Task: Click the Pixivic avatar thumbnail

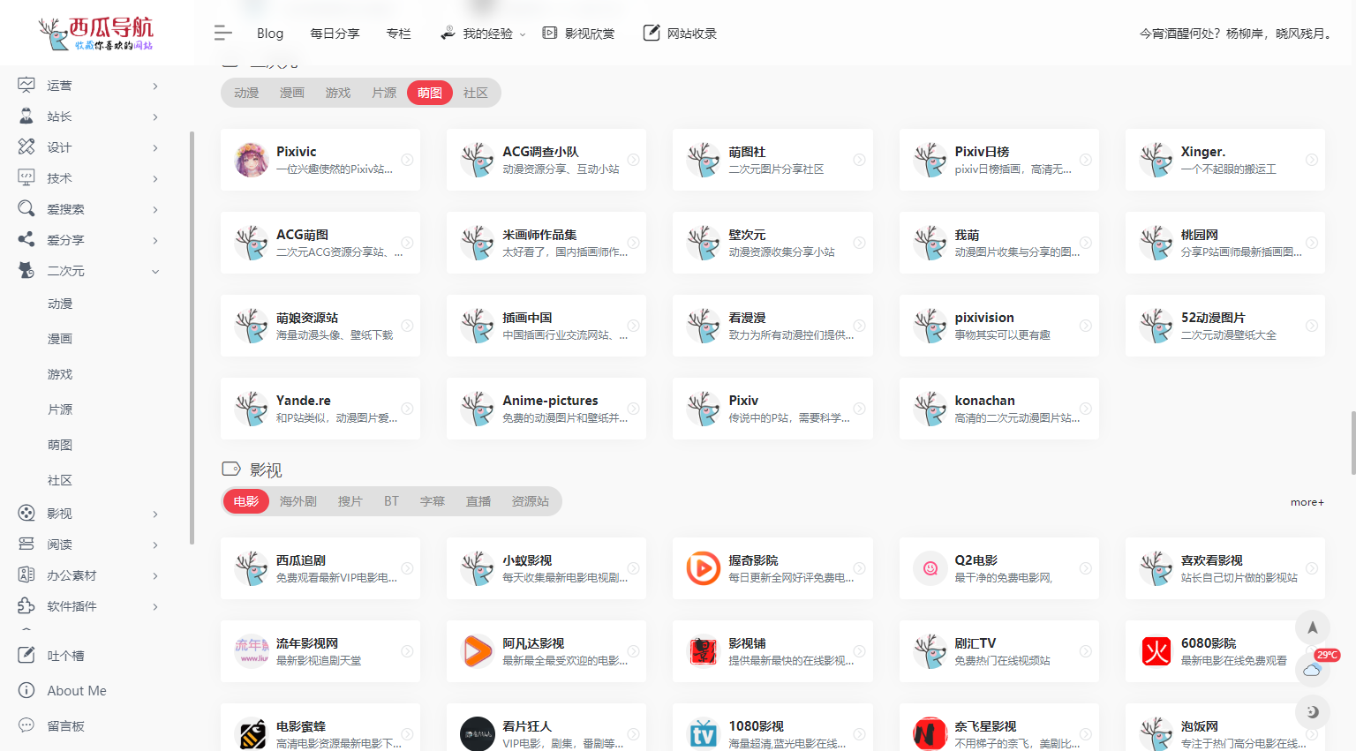Action: point(252,160)
